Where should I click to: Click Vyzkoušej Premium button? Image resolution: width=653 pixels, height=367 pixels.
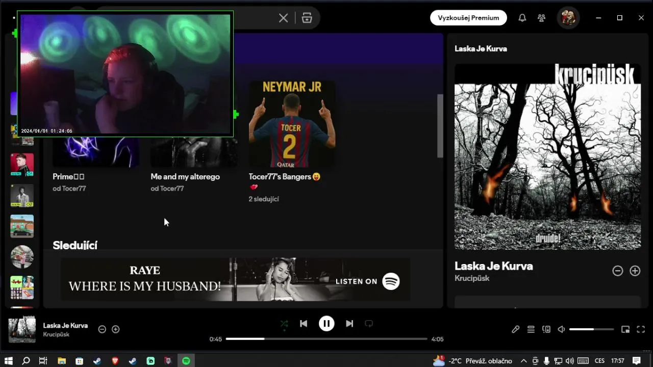pyautogui.click(x=468, y=18)
